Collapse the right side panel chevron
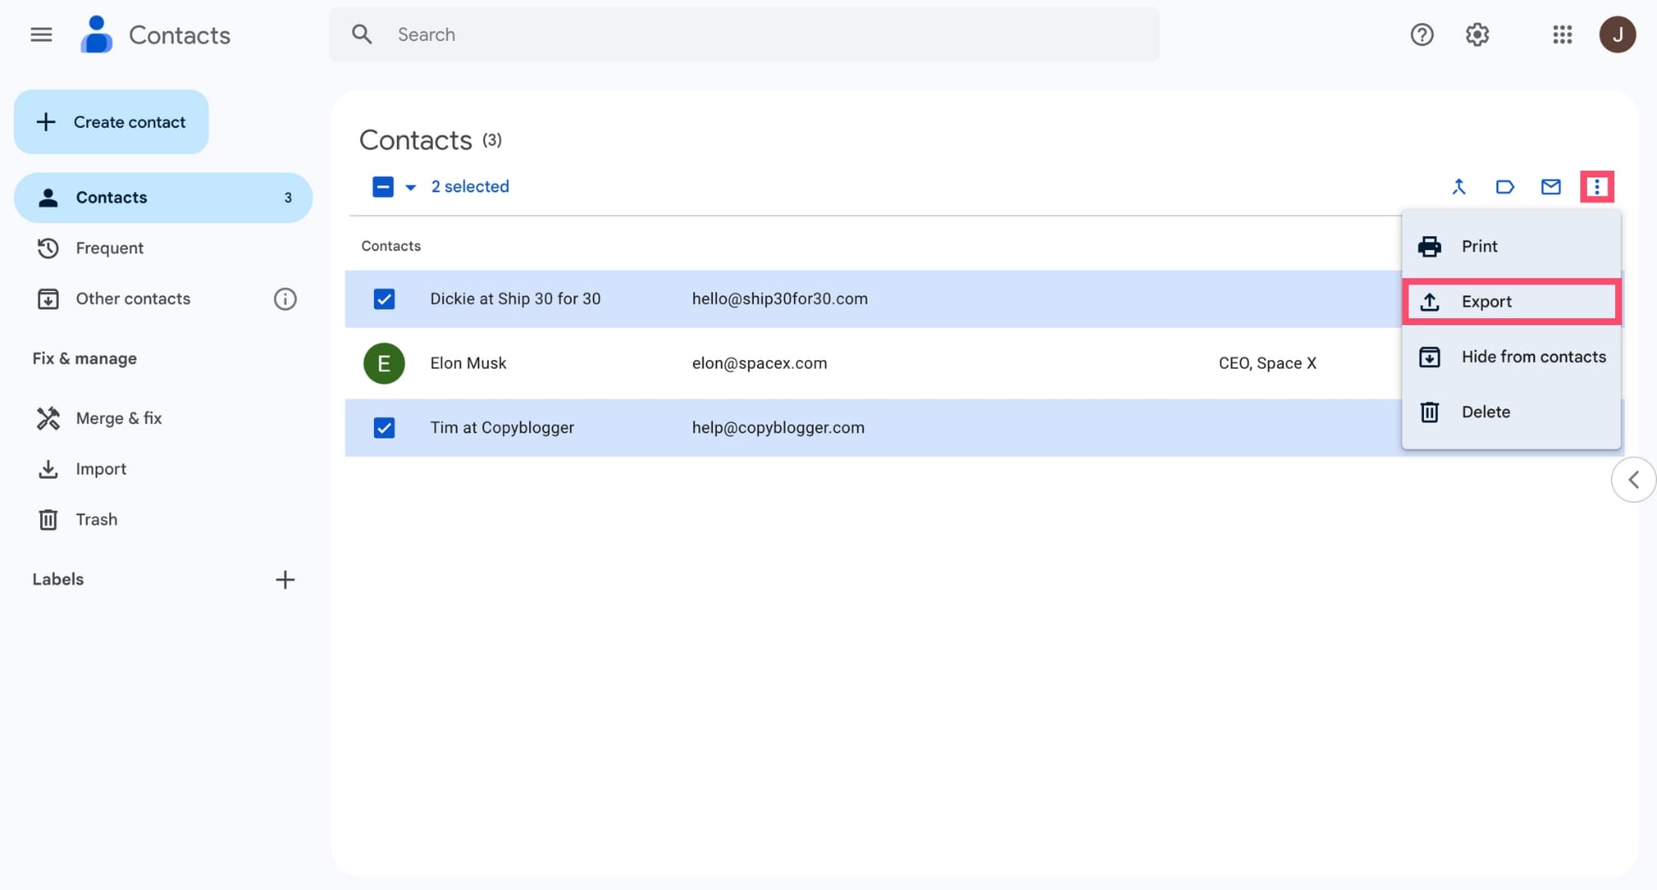Screen dimensions: 1657x890 [1633, 480]
